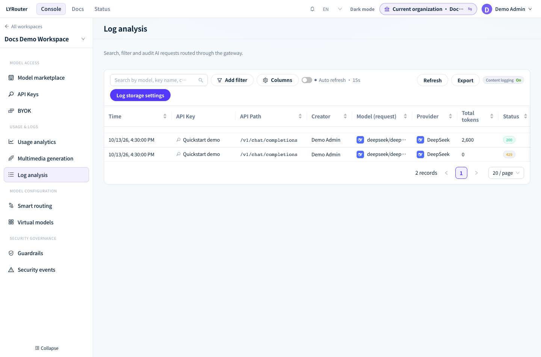Select Security events menu item
Image resolution: width=541 pixels, height=357 pixels.
click(46, 270)
